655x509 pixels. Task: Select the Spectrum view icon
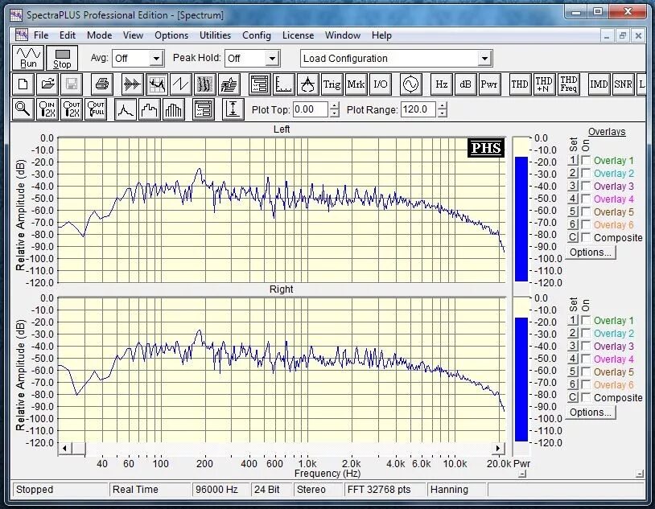click(x=157, y=84)
